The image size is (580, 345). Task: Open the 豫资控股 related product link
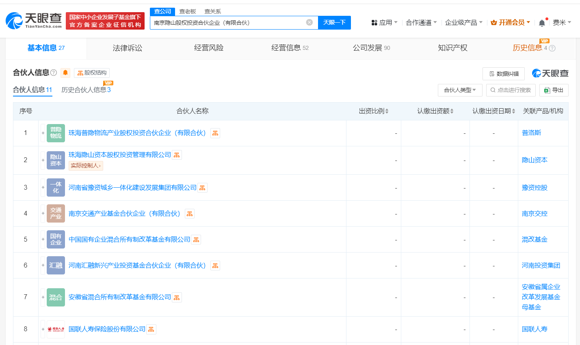tap(534, 187)
